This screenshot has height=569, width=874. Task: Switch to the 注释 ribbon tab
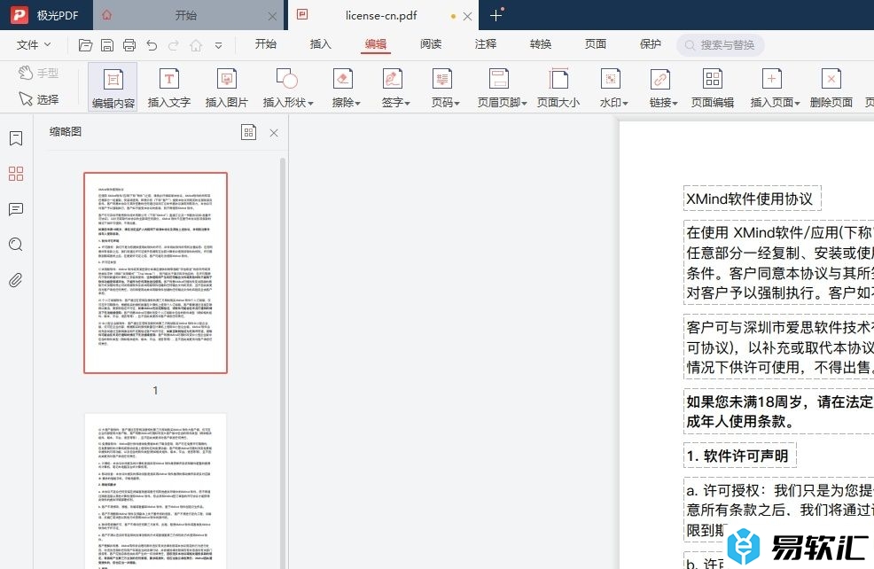486,44
